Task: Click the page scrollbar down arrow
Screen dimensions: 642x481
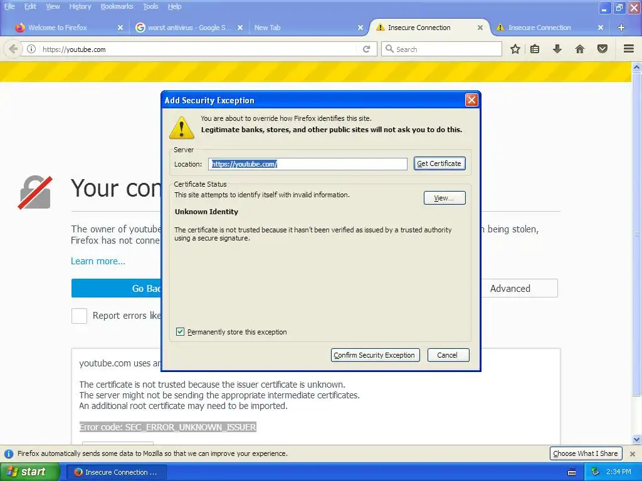Action: pyautogui.click(x=637, y=440)
